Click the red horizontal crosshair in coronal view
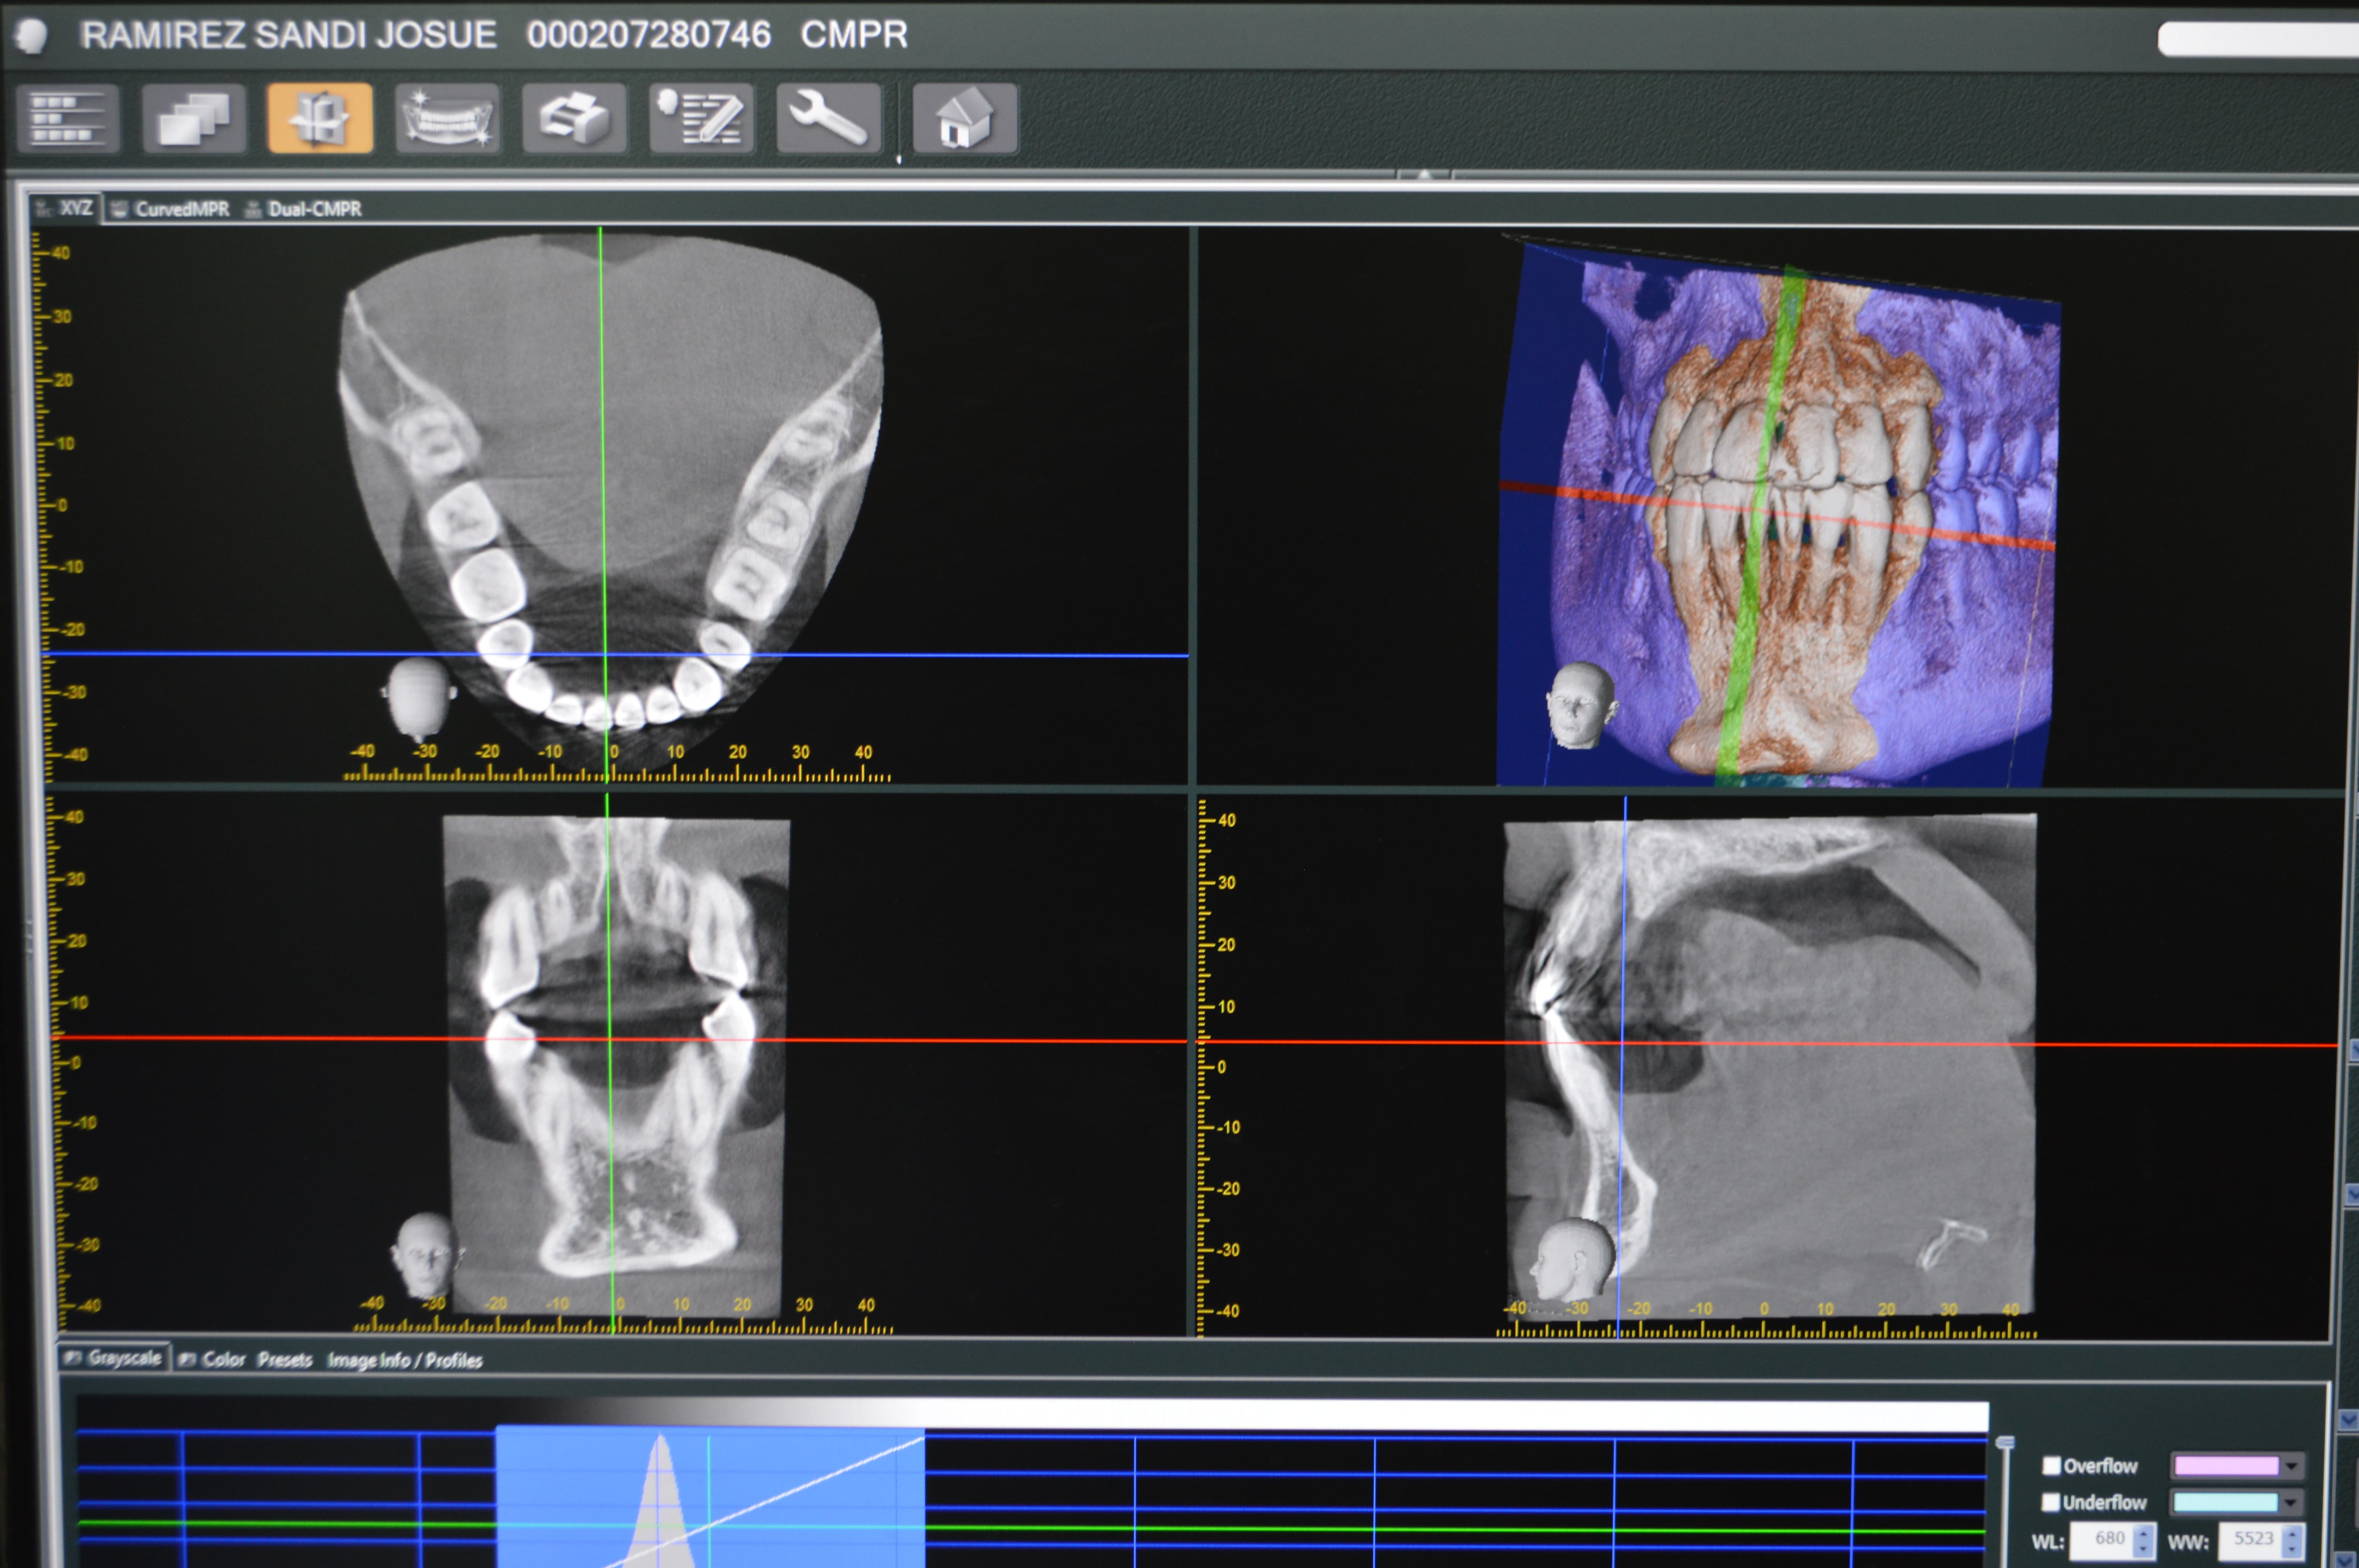The width and height of the screenshot is (2359, 1568). tap(620, 1039)
